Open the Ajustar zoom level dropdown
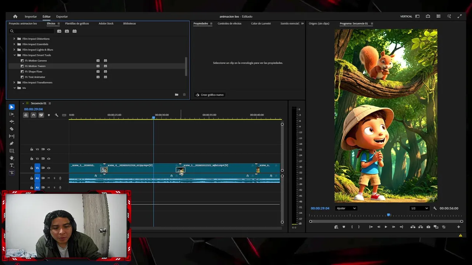The image size is (472, 265). (346, 208)
